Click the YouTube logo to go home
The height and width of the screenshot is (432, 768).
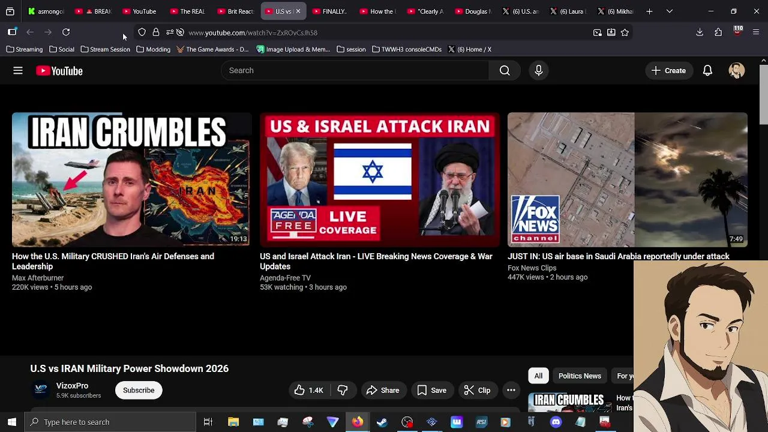click(59, 71)
